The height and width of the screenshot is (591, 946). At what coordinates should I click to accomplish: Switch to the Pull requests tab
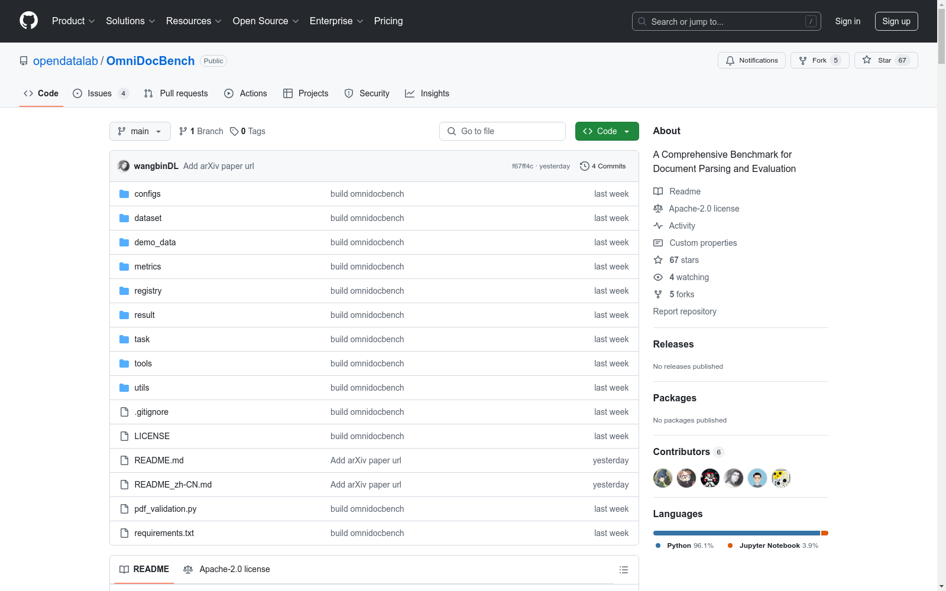click(176, 93)
